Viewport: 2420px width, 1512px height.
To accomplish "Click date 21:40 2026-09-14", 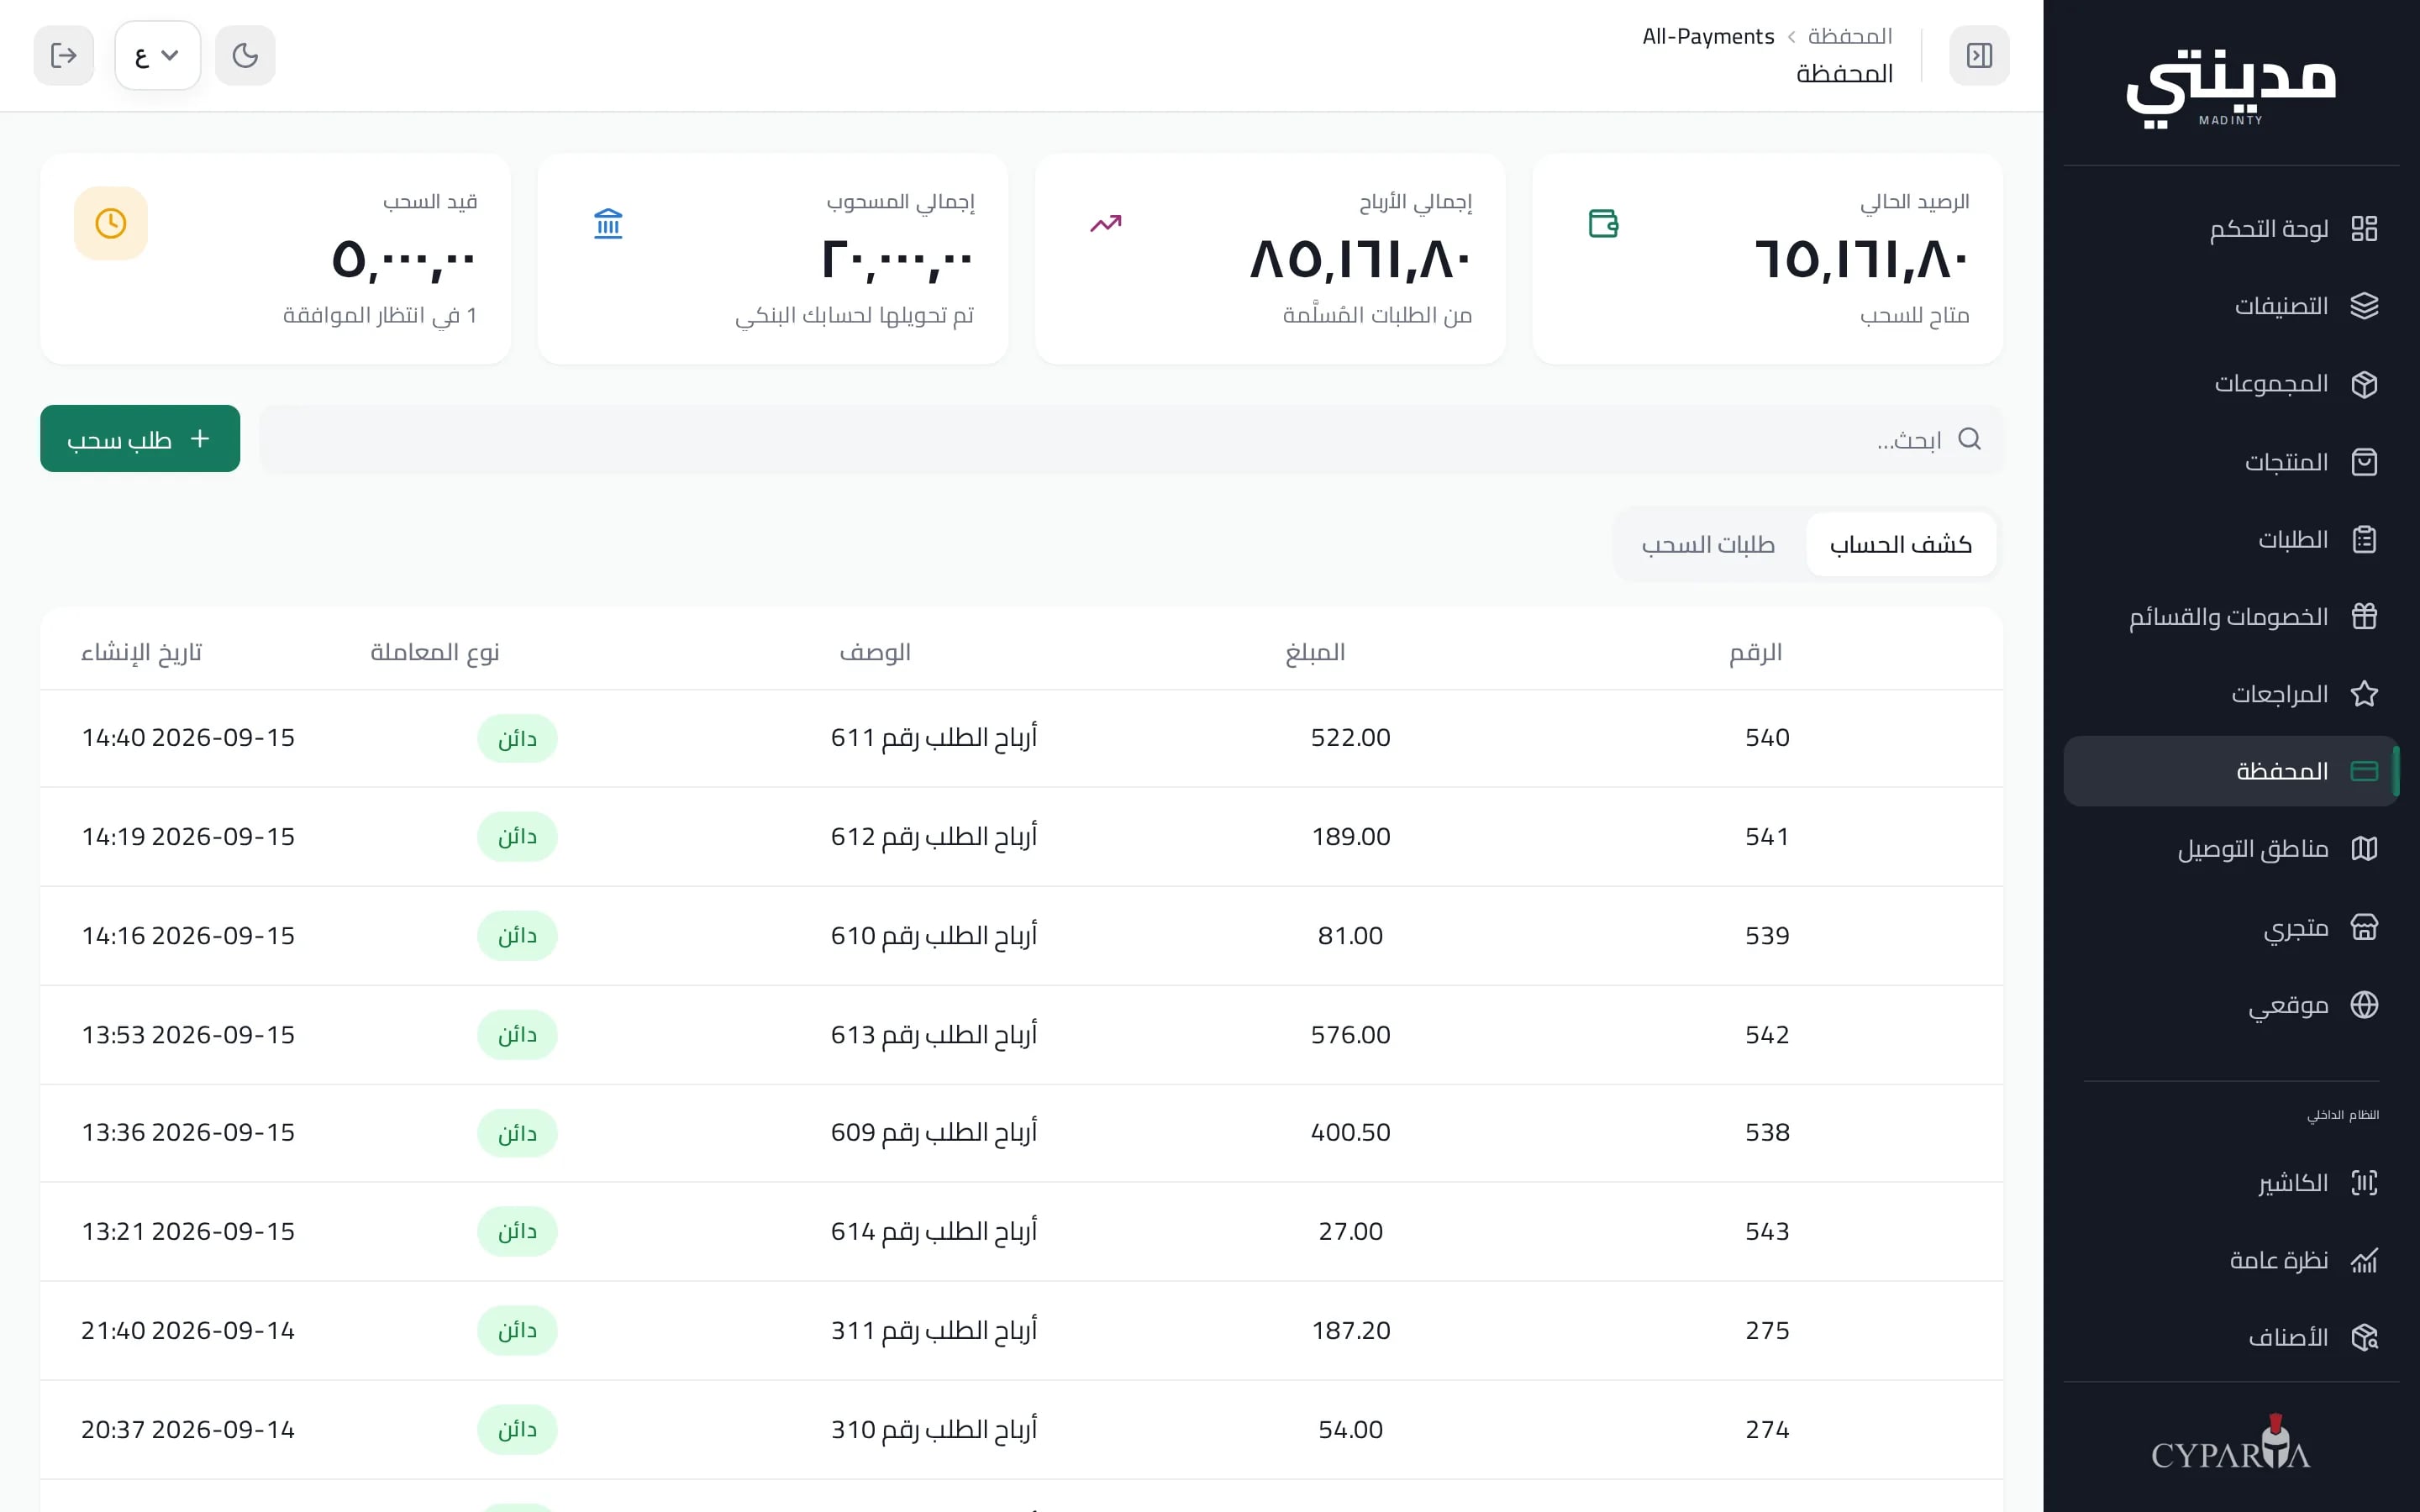I will (x=188, y=1330).
